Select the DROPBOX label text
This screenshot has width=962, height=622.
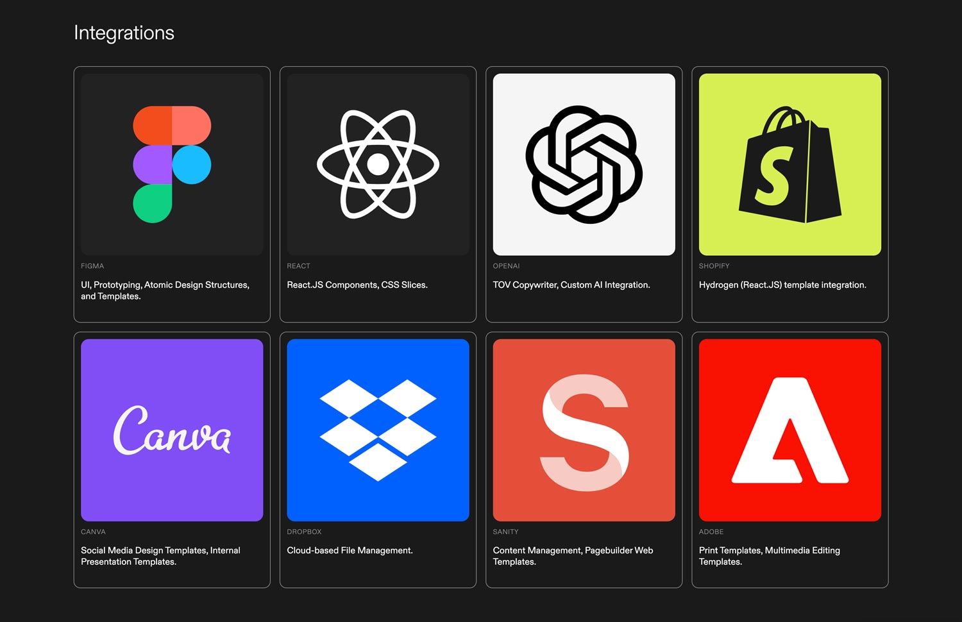[x=304, y=532]
